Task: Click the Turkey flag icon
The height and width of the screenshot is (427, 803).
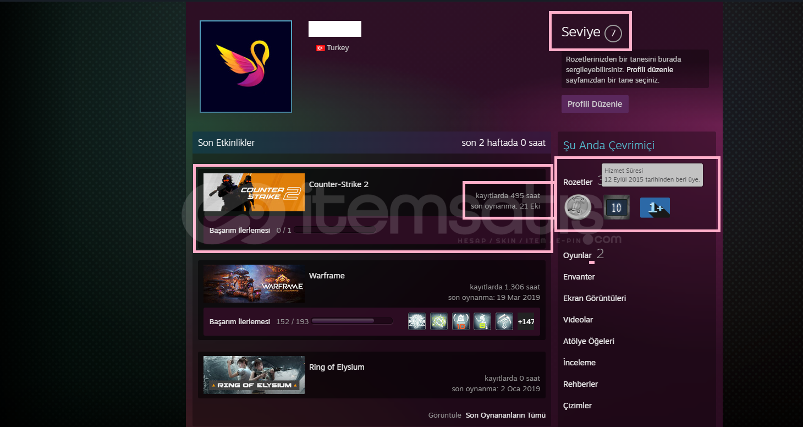Action: click(320, 48)
